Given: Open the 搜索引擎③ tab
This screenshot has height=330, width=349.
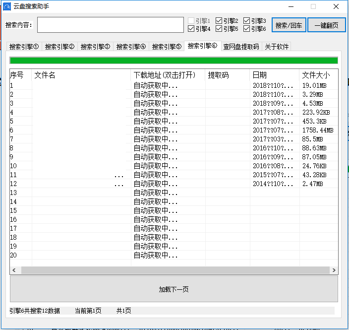Looking at the screenshot, I should [x=95, y=47].
